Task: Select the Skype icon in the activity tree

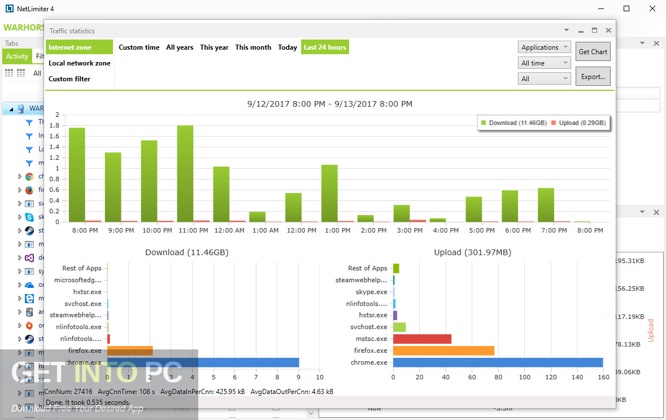Action: [x=29, y=217]
